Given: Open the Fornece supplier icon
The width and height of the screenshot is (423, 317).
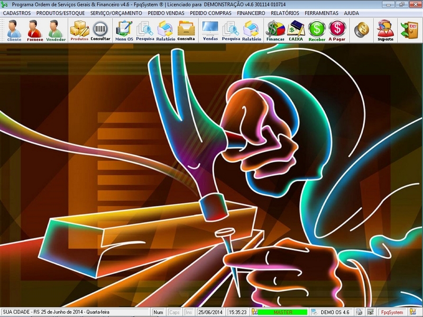Looking at the screenshot, I should click(x=35, y=30).
